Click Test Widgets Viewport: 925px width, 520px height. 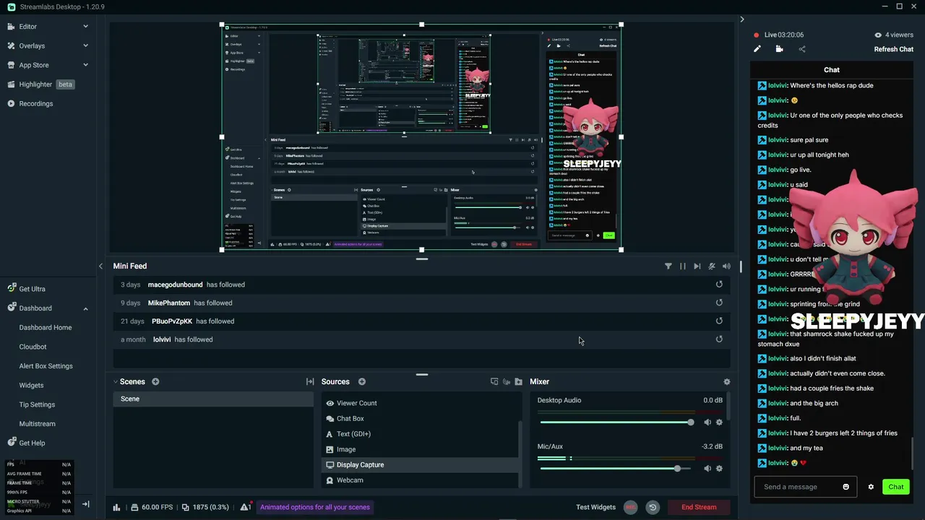595,507
